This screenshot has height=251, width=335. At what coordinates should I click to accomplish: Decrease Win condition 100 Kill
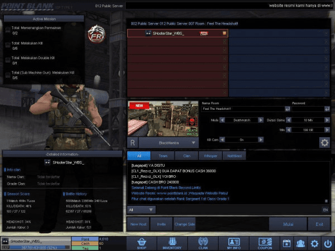pos(289,130)
